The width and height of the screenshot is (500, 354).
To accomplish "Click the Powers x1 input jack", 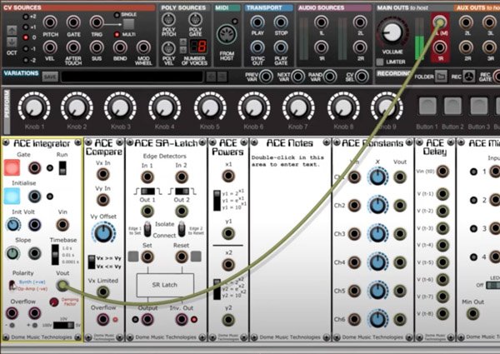I will (228, 176).
